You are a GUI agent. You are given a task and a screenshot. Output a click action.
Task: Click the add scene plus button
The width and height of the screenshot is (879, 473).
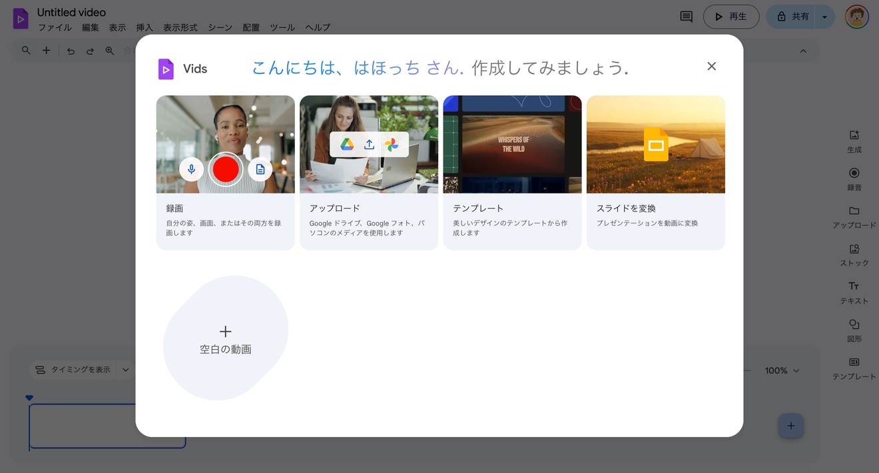pos(790,426)
